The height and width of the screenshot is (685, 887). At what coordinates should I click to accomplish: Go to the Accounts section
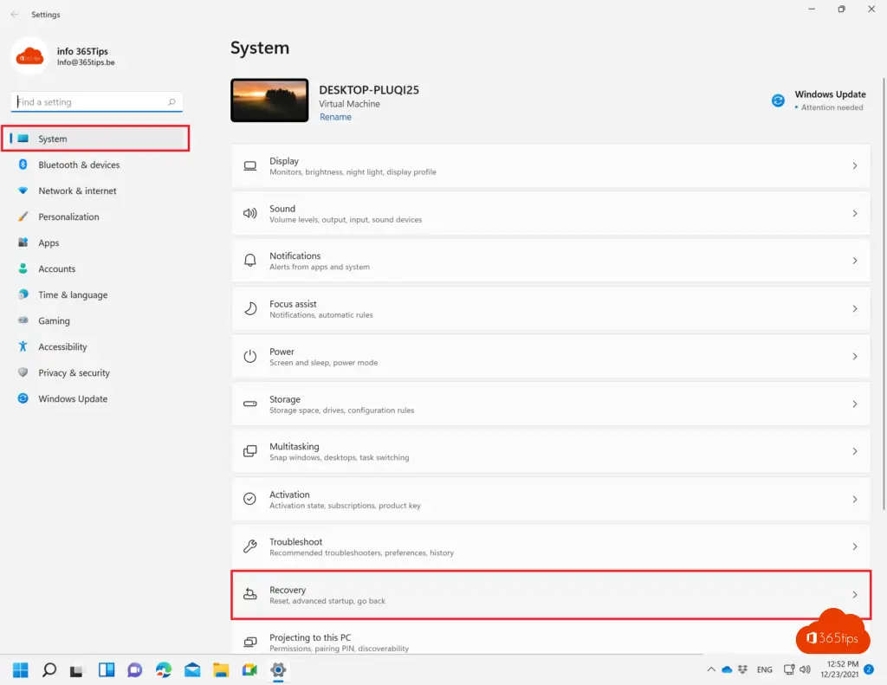pos(56,268)
